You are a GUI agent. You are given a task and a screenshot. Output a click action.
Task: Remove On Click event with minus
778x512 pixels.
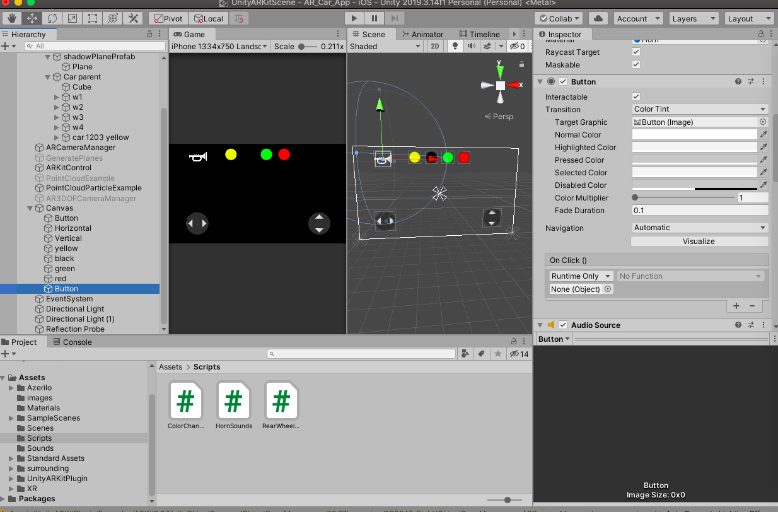coord(752,306)
